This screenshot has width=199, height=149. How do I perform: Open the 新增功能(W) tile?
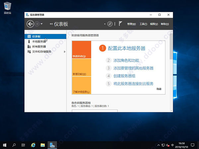tap(82, 68)
